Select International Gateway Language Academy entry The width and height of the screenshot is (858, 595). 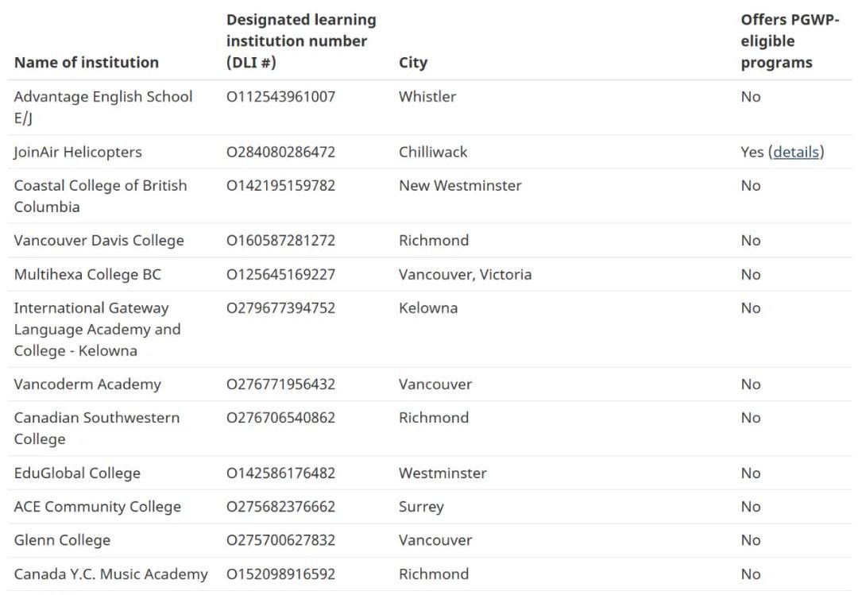98,329
